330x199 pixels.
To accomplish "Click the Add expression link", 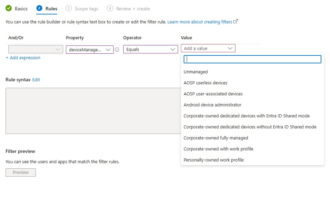I will pyautogui.click(x=23, y=58).
